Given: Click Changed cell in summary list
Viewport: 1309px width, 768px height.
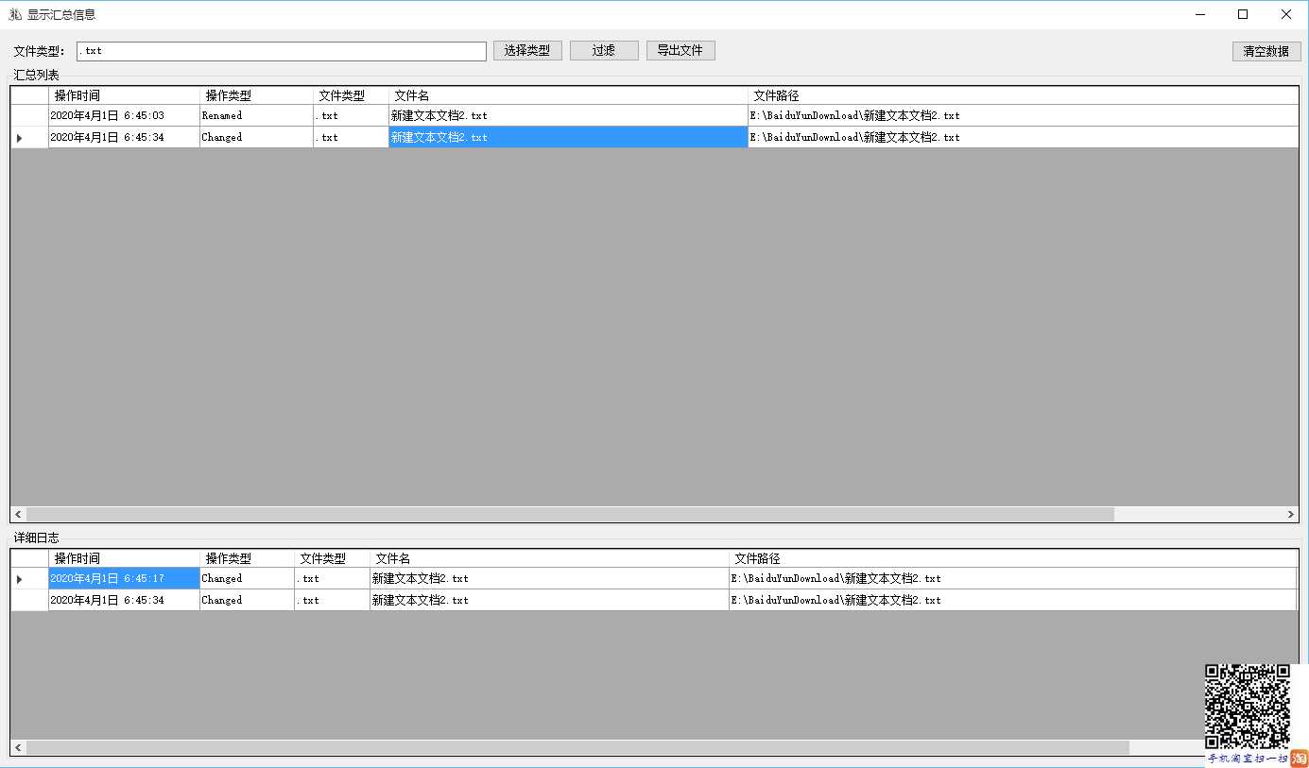Looking at the screenshot, I should click(256, 137).
